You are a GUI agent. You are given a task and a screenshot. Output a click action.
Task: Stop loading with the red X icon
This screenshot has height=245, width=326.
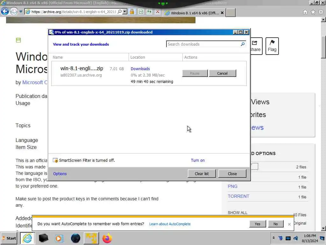tap(158, 12)
